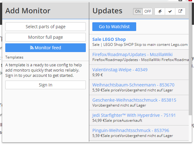Click the Updates heading
Screen dimensions: 194x145
(x=107, y=11)
